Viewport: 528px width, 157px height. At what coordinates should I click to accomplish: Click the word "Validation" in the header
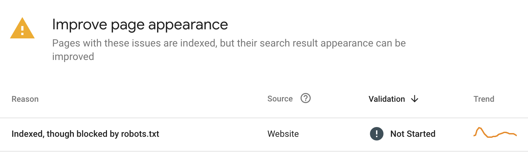click(x=387, y=99)
